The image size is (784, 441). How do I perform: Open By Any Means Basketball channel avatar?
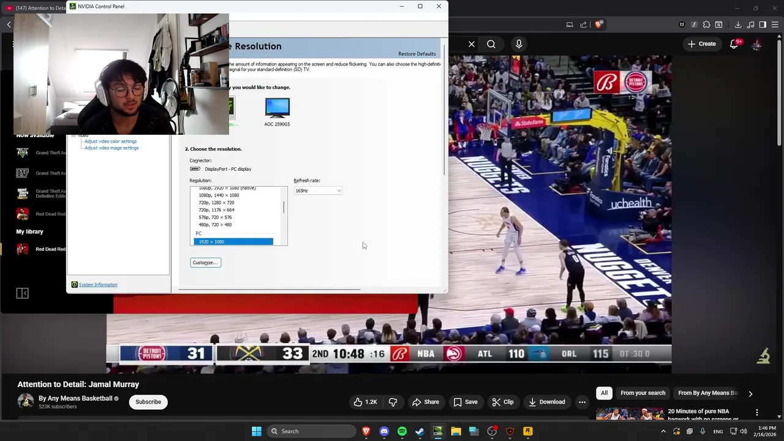click(26, 402)
